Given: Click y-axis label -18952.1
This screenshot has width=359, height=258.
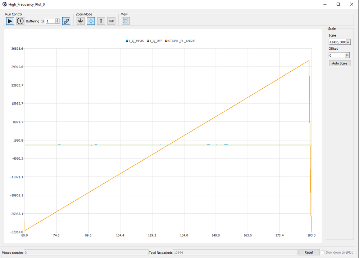Looking at the screenshot, I should click(x=17, y=195).
